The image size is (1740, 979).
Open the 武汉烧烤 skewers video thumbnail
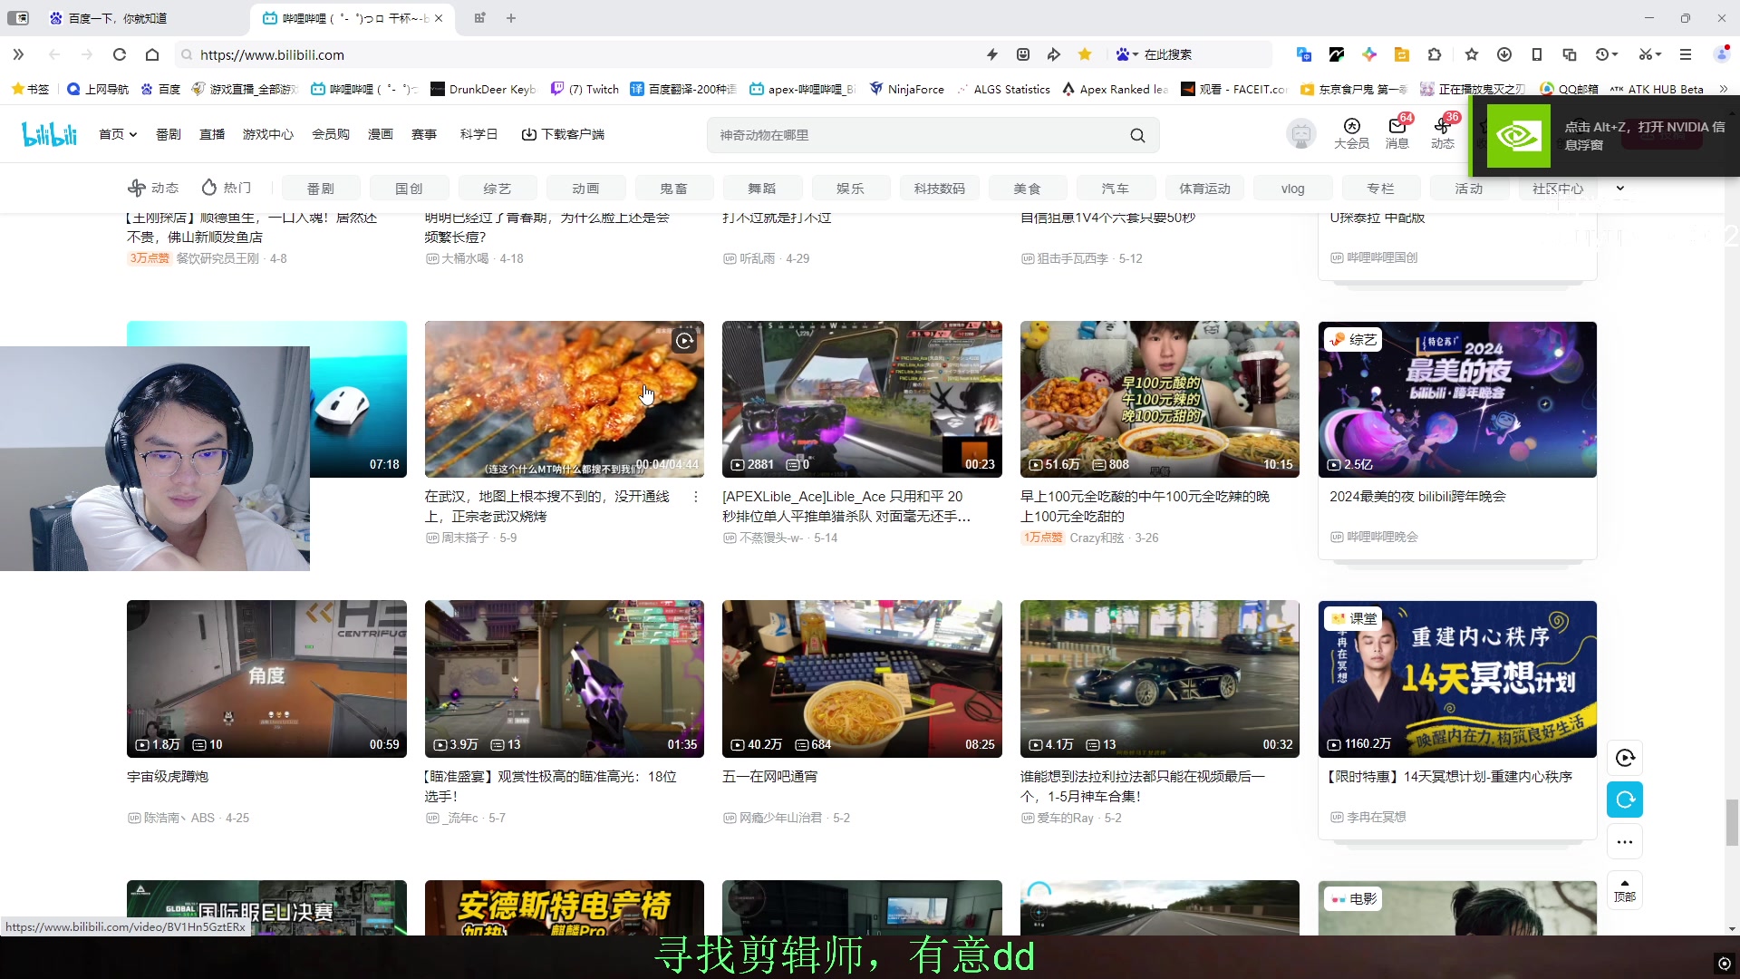pyautogui.click(x=564, y=399)
